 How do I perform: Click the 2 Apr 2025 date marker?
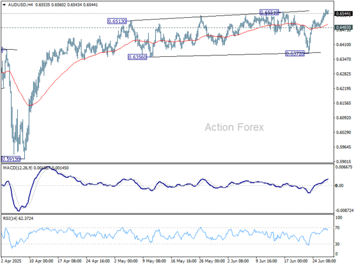click(x=11, y=261)
